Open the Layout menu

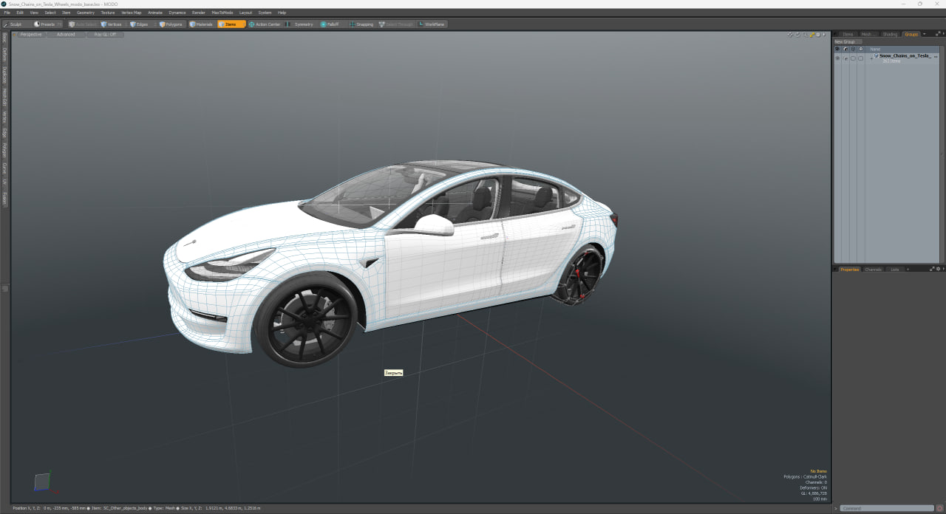(245, 13)
